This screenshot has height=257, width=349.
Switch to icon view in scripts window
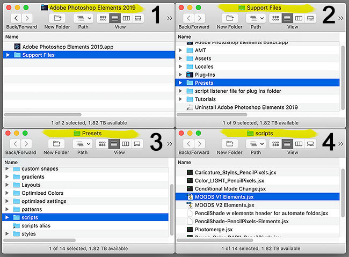coord(275,144)
